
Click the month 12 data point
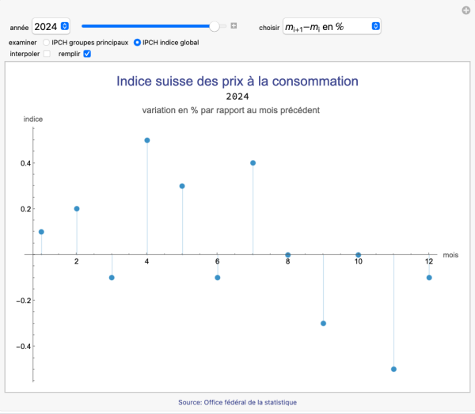(x=429, y=277)
